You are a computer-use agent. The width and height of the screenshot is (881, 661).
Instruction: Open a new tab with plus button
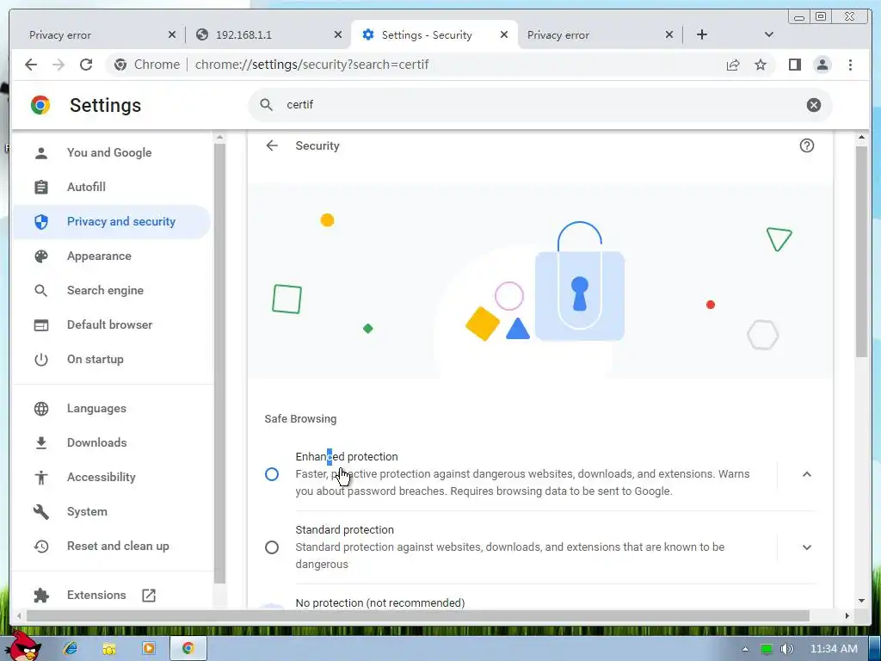(x=702, y=34)
